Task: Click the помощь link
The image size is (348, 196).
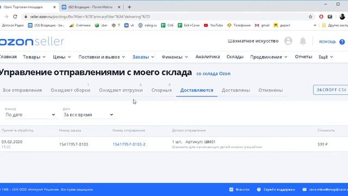Action: [327, 42]
